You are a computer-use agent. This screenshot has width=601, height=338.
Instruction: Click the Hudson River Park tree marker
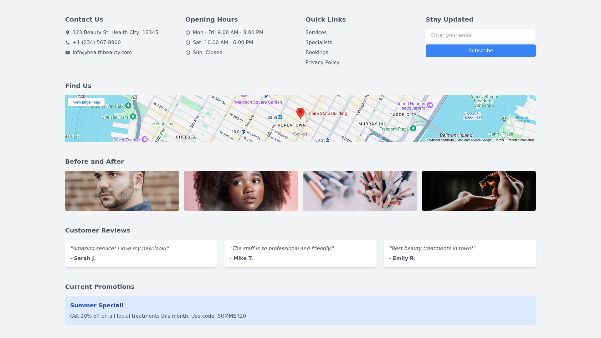(x=128, y=106)
